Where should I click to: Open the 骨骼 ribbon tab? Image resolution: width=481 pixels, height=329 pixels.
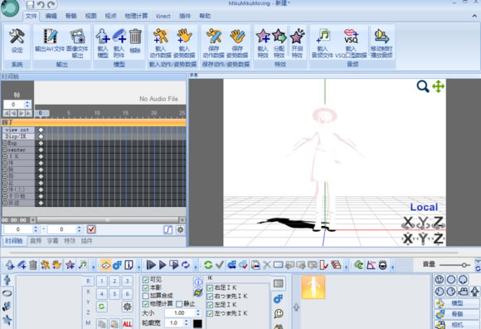(x=70, y=16)
